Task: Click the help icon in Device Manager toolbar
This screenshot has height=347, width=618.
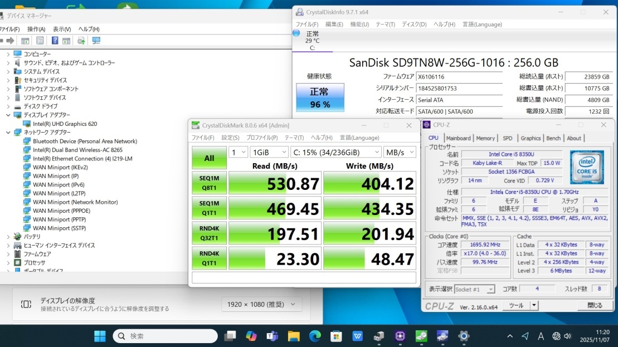Action: tap(55, 41)
